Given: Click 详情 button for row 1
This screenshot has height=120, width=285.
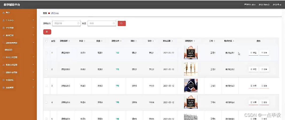Looking at the screenshot, I should (253, 53).
